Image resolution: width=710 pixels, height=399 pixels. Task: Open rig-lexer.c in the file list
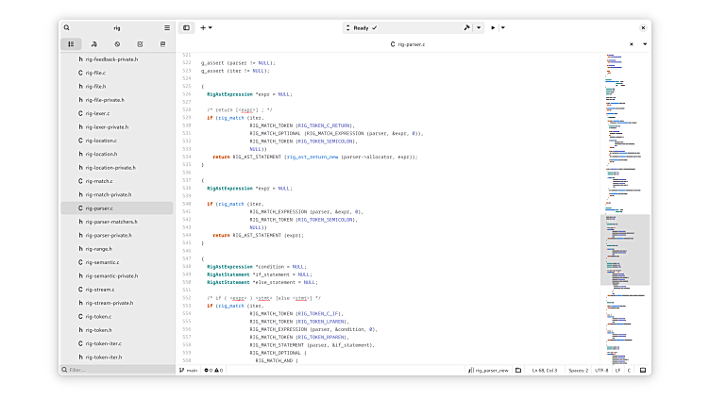[95, 113]
